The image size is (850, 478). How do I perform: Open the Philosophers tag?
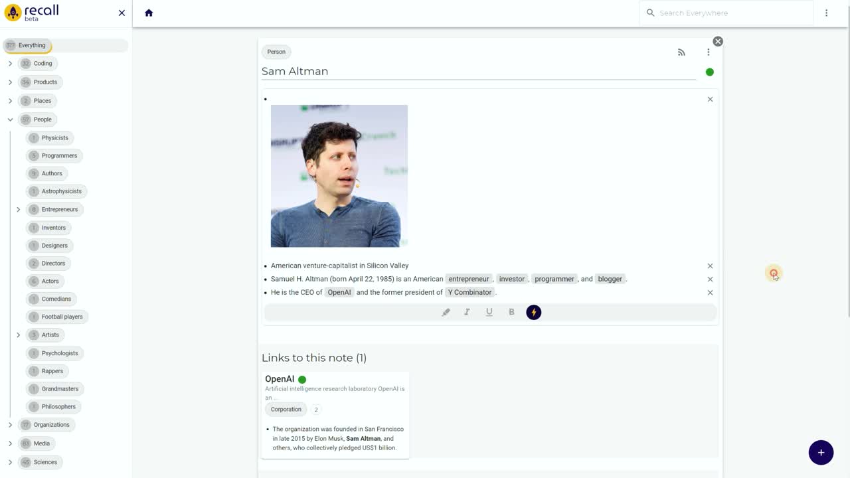tap(53, 406)
